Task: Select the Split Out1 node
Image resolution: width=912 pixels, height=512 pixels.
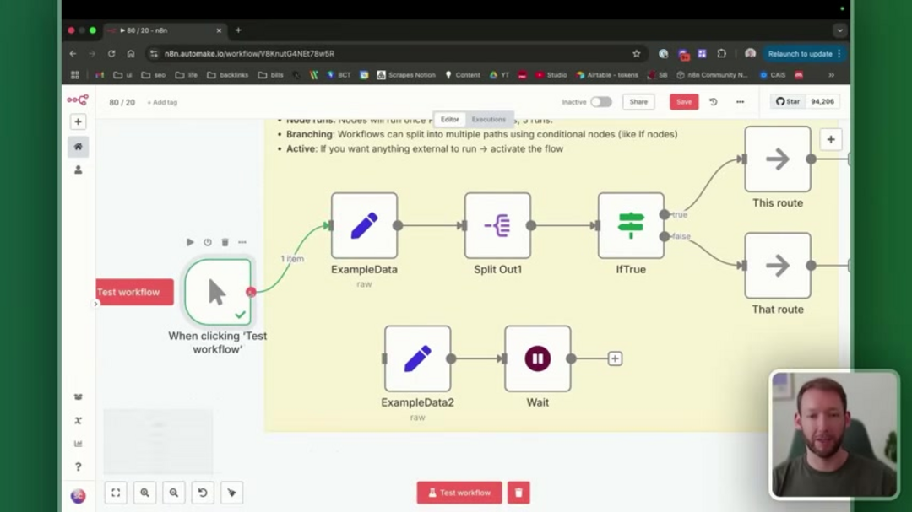Action: point(497,225)
